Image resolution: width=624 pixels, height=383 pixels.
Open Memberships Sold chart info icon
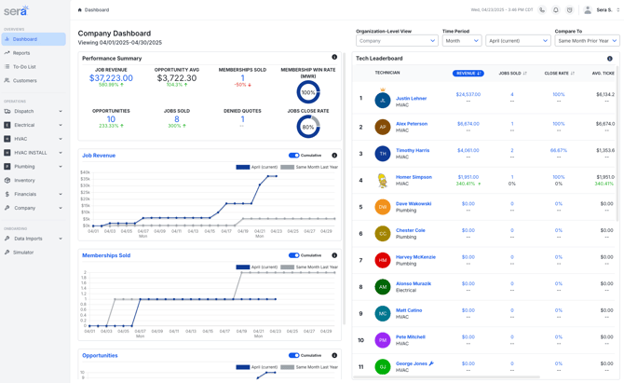[334, 255]
